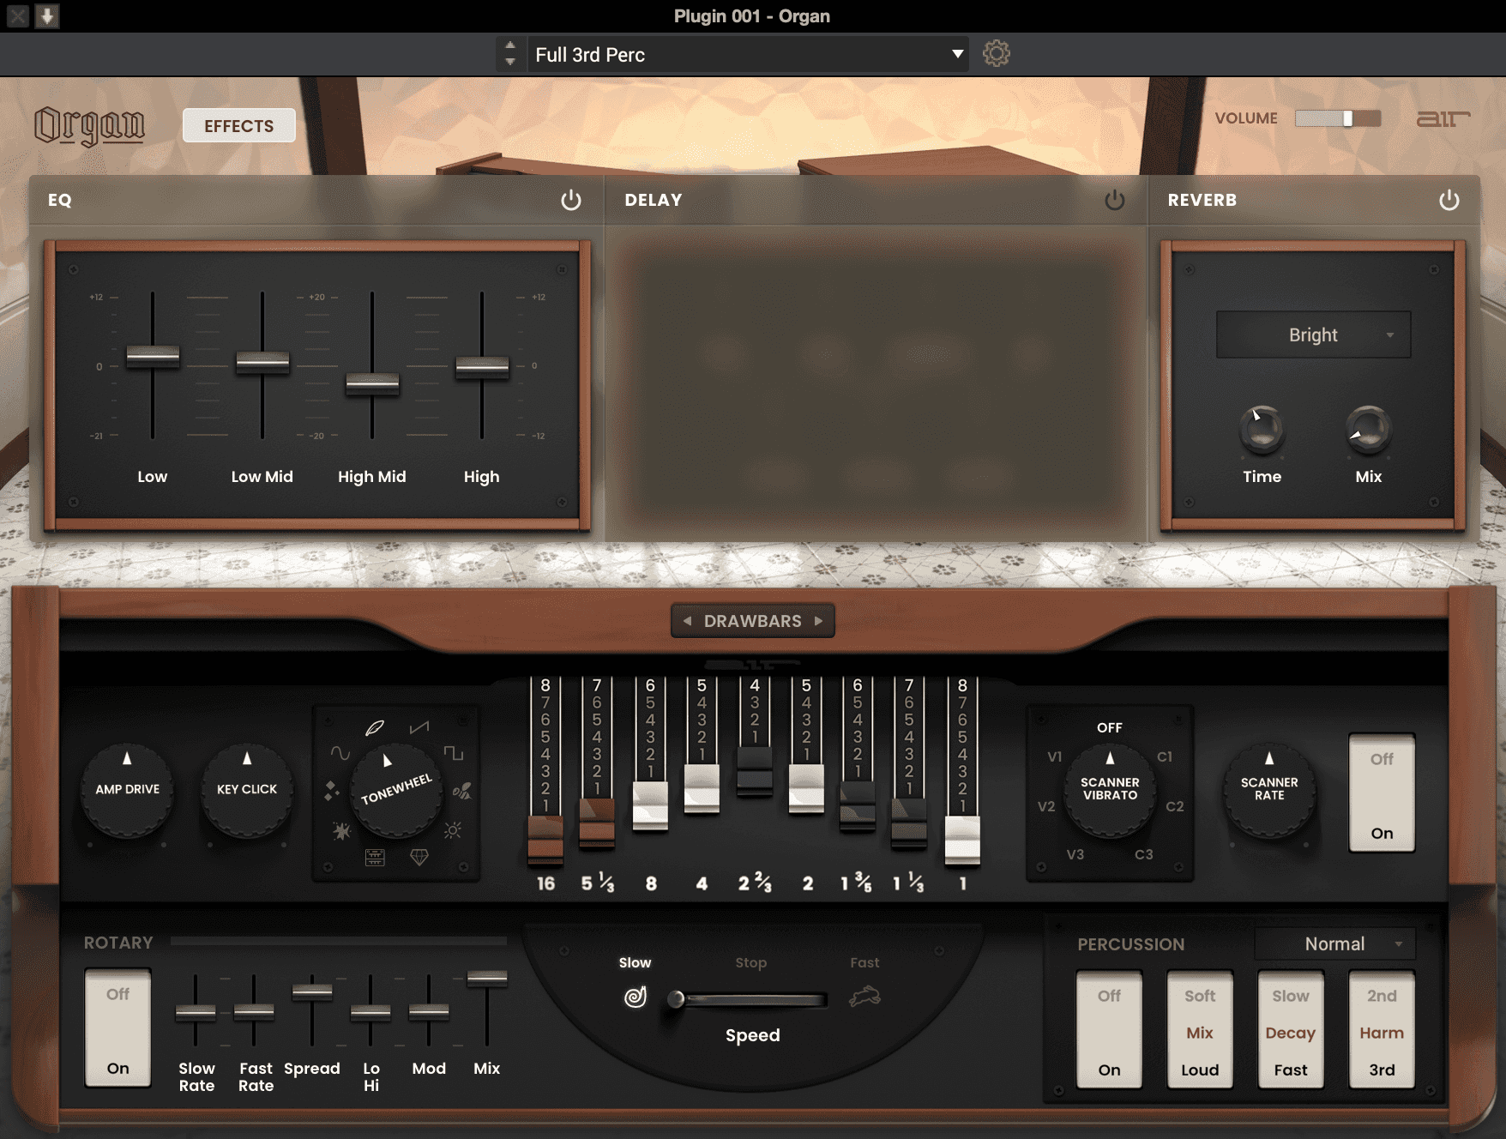Select the diamond gem Tonewheel icon
The image size is (1506, 1139).
pyautogui.click(x=419, y=858)
